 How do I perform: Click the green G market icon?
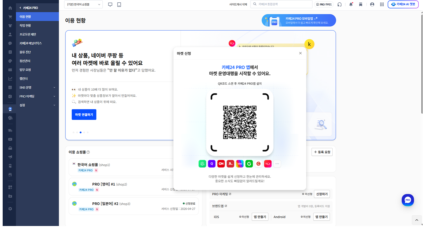tap(249, 164)
